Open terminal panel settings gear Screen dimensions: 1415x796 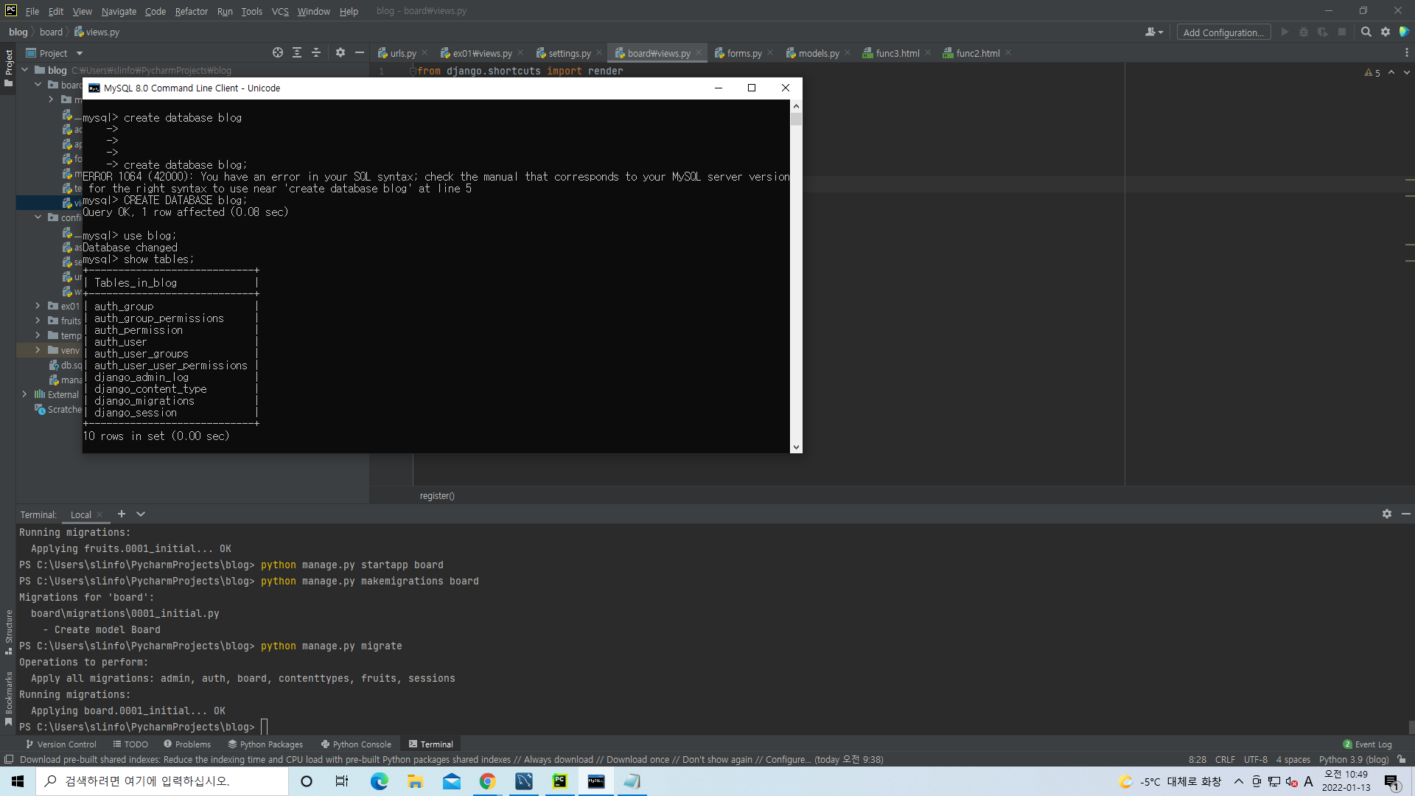1386,514
